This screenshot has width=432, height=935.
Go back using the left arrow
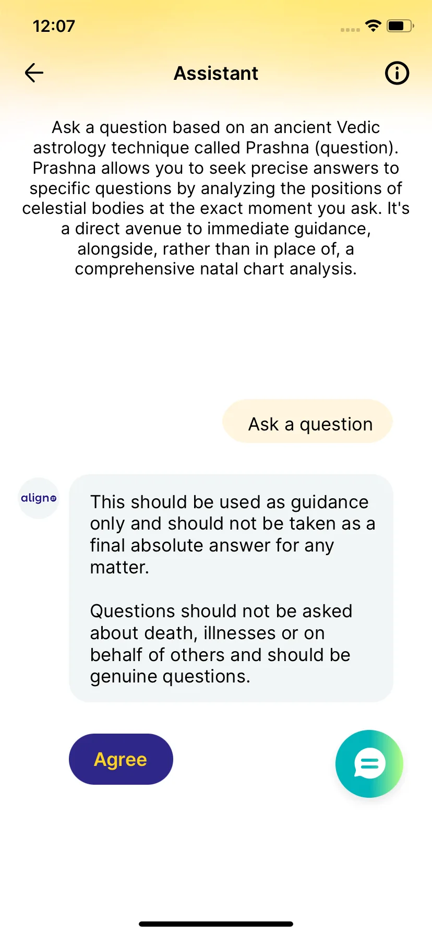click(34, 73)
